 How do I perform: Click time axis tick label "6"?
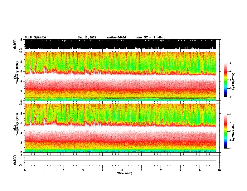tap(142, 170)
